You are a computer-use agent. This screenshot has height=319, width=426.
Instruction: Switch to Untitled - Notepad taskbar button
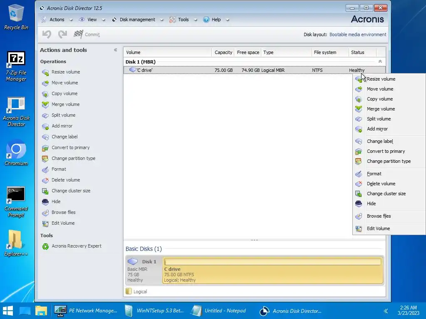click(x=219, y=311)
